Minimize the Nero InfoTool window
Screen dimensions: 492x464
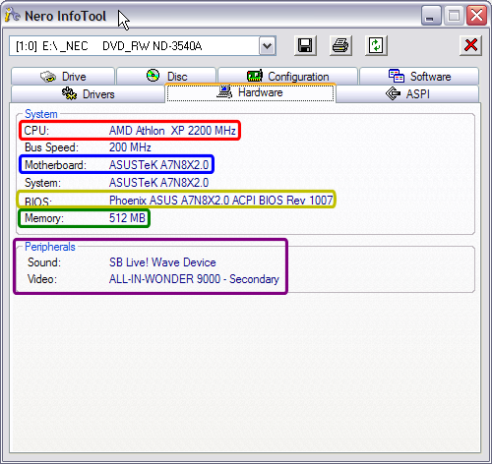[431, 16]
